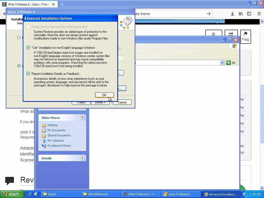Screen dimensions: 264x198
Task: Open the browser hamburger menu
Action: 259,14
